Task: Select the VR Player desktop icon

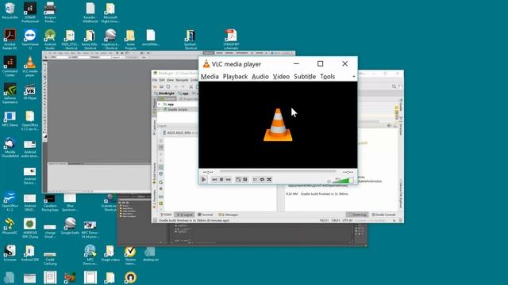Action: (30, 92)
